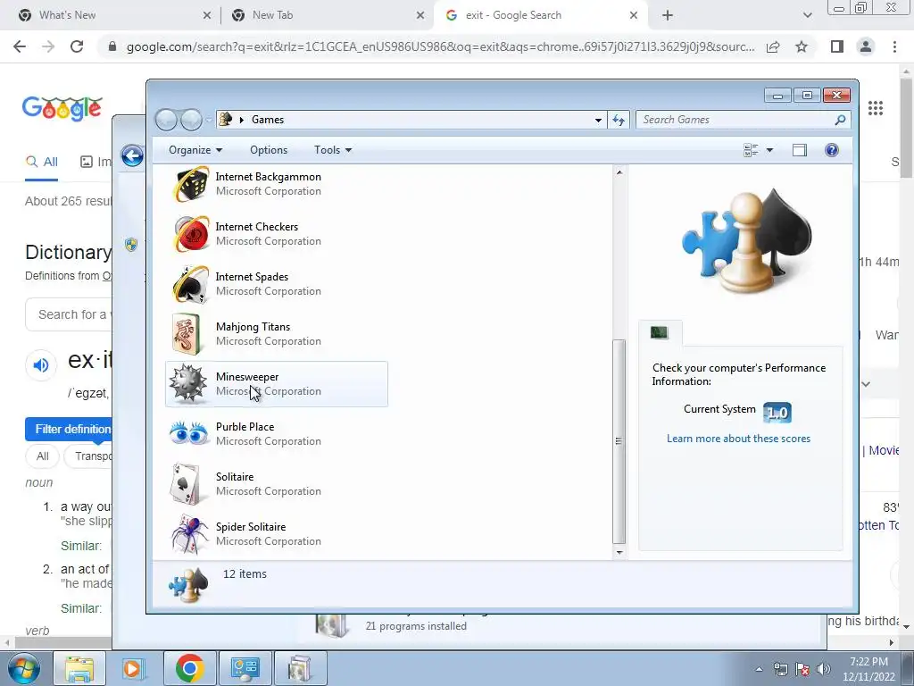Refresh the Games folder listing

pyautogui.click(x=619, y=120)
